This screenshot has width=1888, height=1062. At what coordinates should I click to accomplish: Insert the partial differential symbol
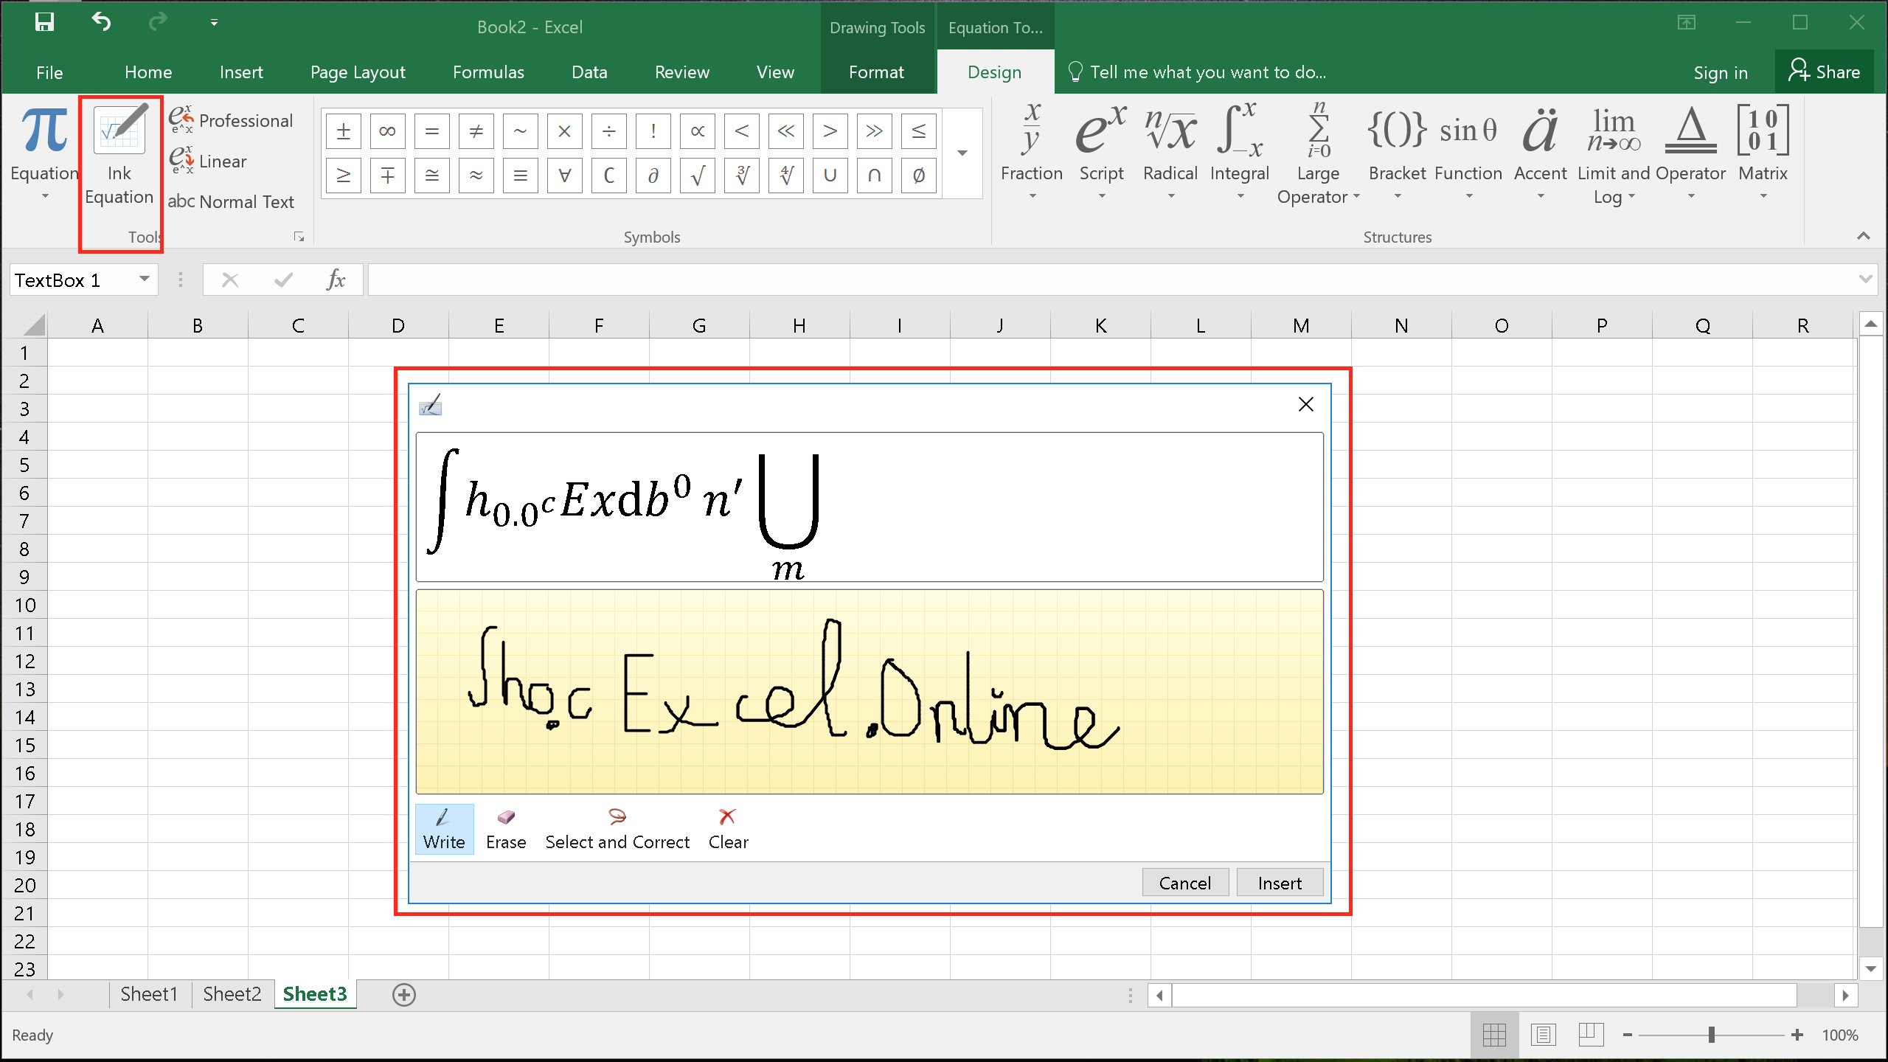(653, 176)
